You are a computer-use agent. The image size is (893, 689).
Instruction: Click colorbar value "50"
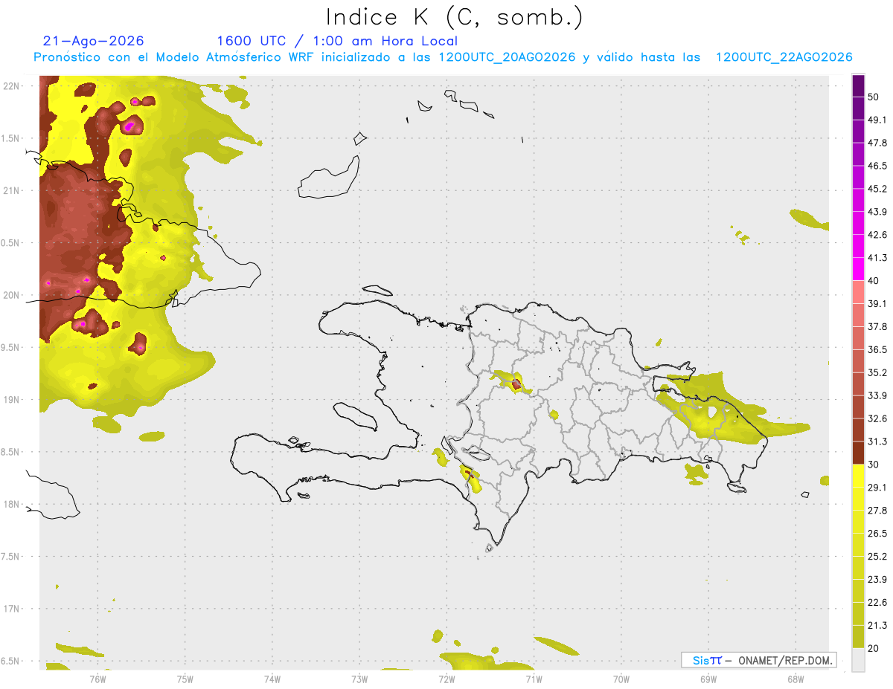(x=874, y=97)
